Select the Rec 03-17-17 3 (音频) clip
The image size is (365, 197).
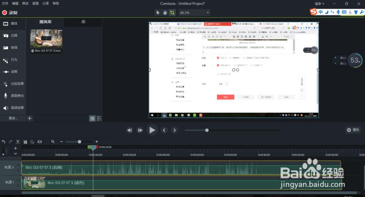tap(181, 168)
